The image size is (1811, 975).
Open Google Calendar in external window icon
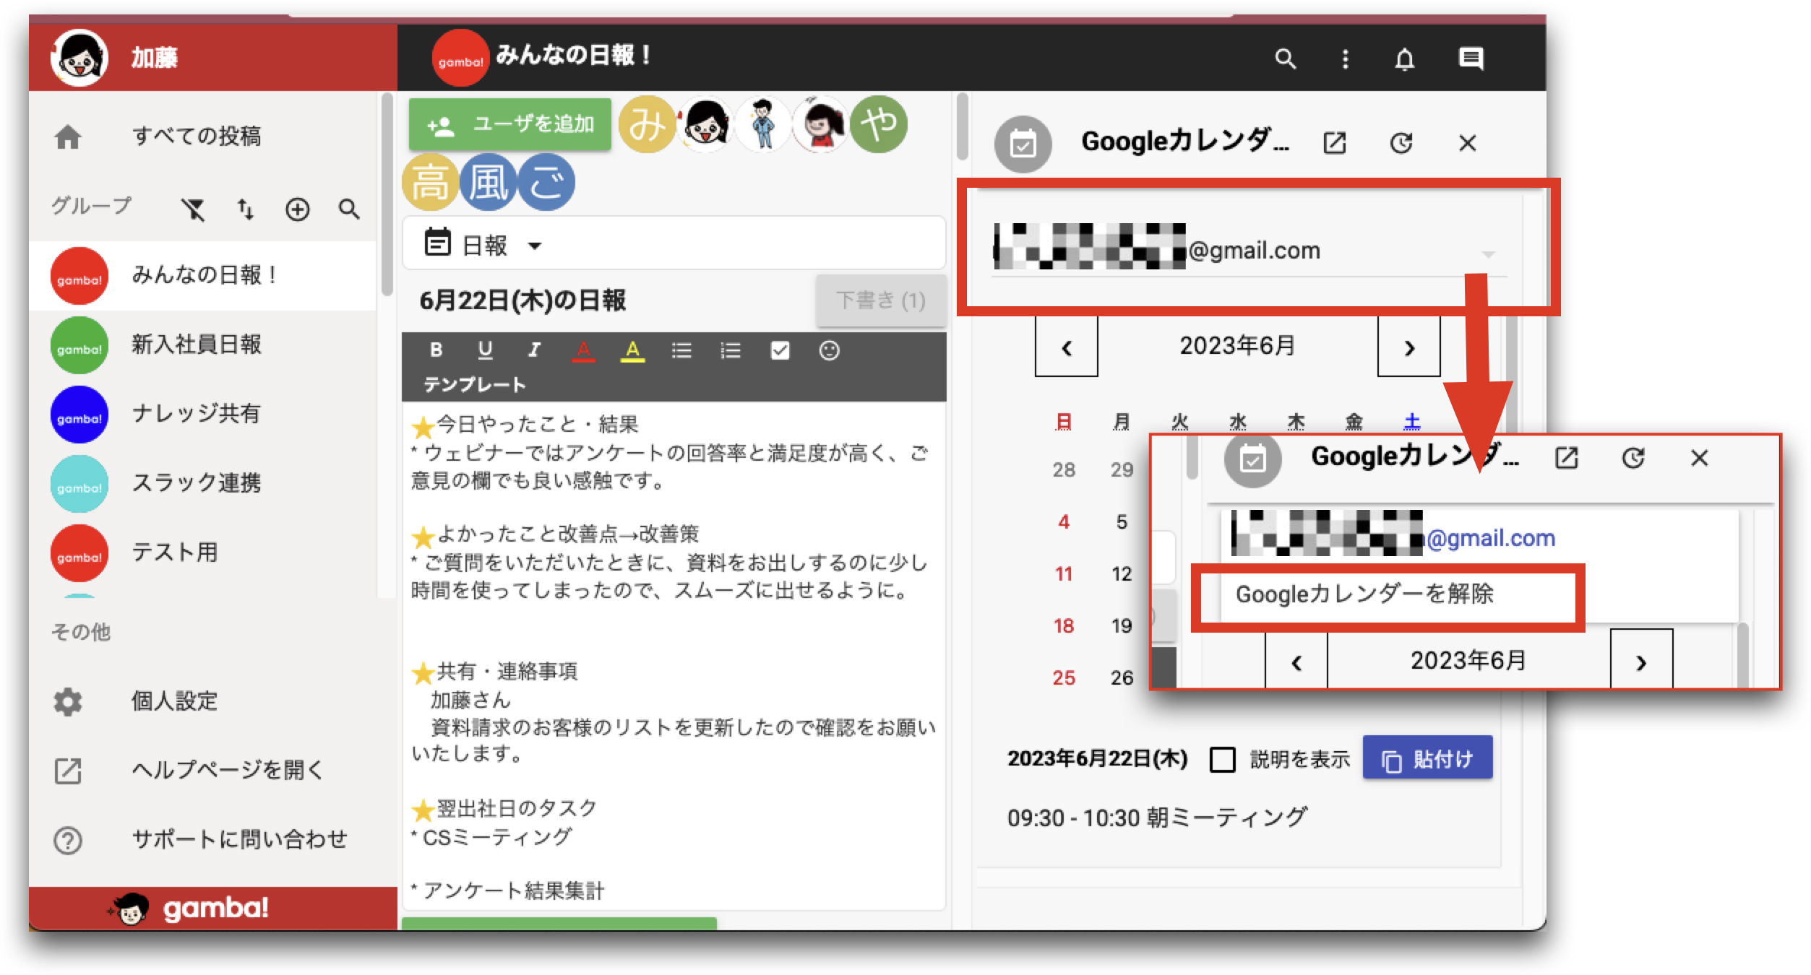point(1334,143)
